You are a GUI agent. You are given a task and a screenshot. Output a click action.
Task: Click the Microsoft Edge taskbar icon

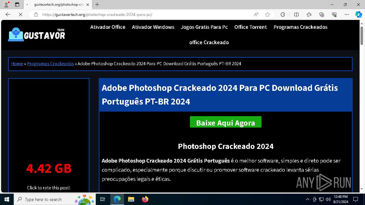tap(117, 199)
